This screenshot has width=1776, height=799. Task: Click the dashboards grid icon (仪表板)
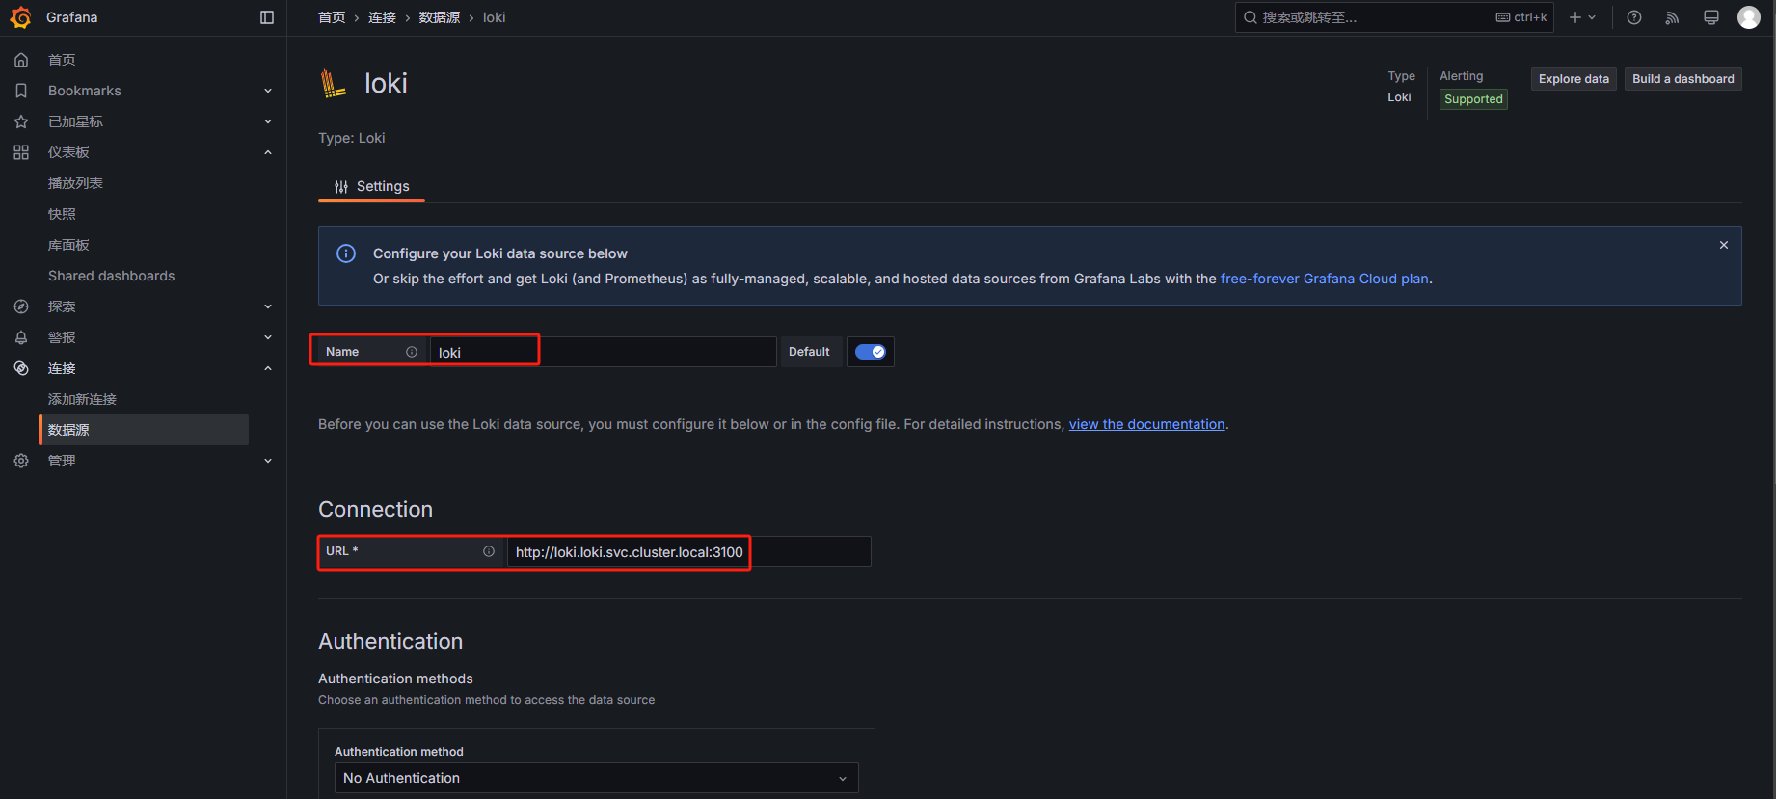coord(21,152)
